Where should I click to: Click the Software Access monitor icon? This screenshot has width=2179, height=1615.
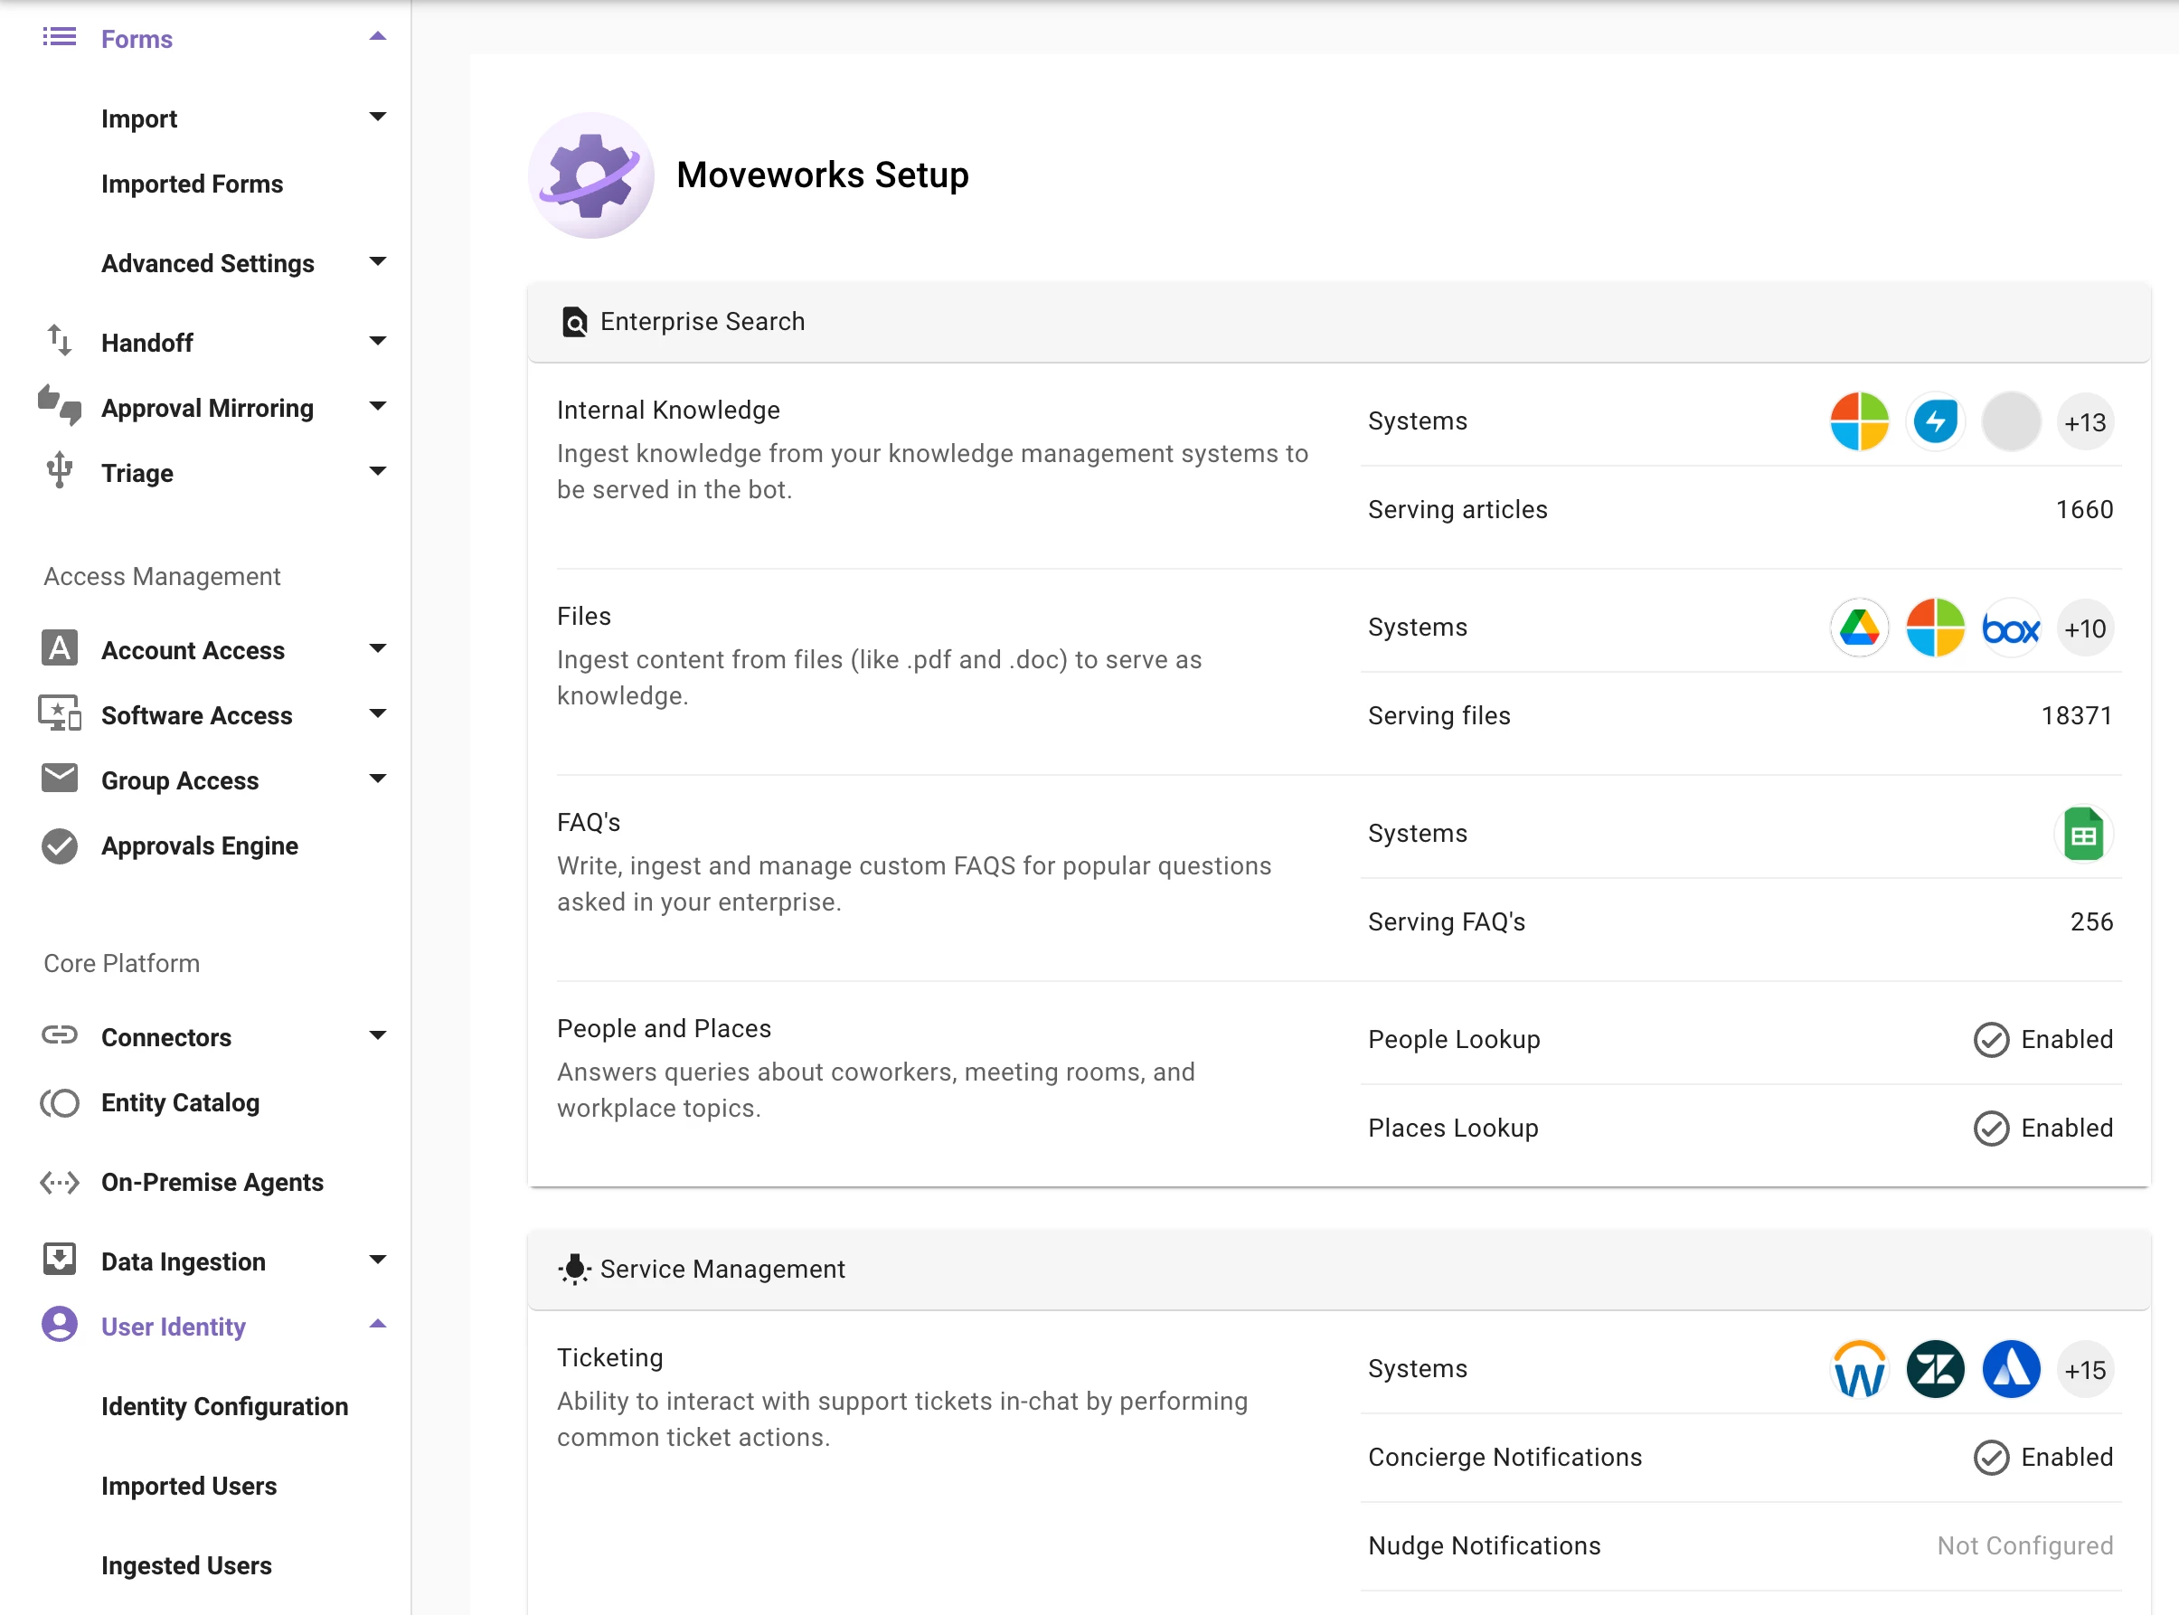click(x=60, y=713)
